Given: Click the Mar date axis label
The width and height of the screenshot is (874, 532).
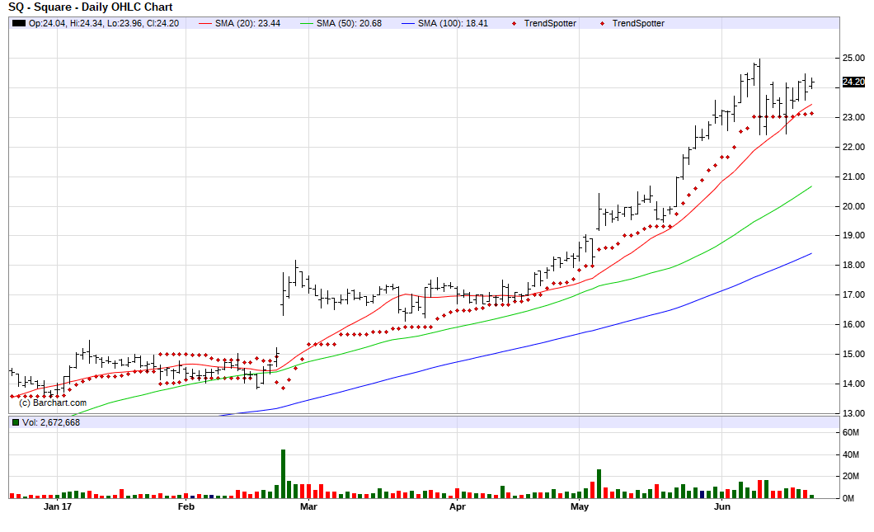Looking at the screenshot, I should pos(308,507).
